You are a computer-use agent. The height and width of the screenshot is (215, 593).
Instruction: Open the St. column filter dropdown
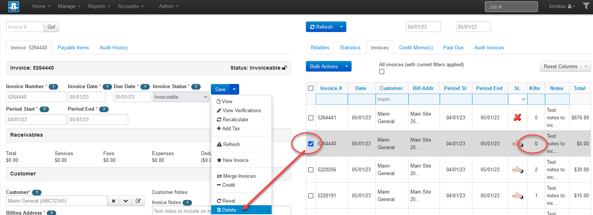pos(518,99)
